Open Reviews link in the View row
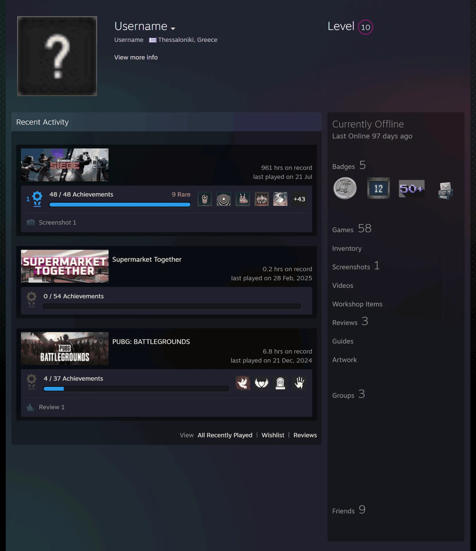The height and width of the screenshot is (551, 476). (305, 435)
